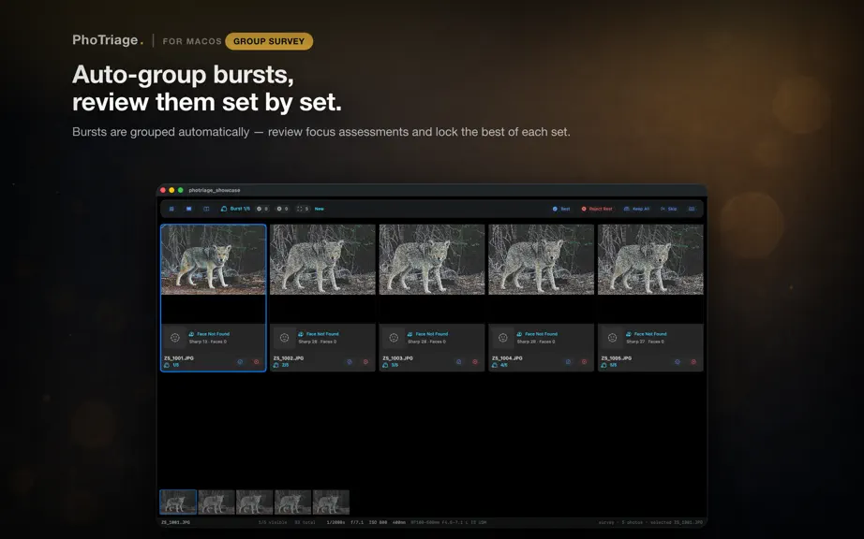The image size is (864, 539).
Task: Mark ZS_1004.JPG as pick with blue icon
Action: click(x=568, y=362)
